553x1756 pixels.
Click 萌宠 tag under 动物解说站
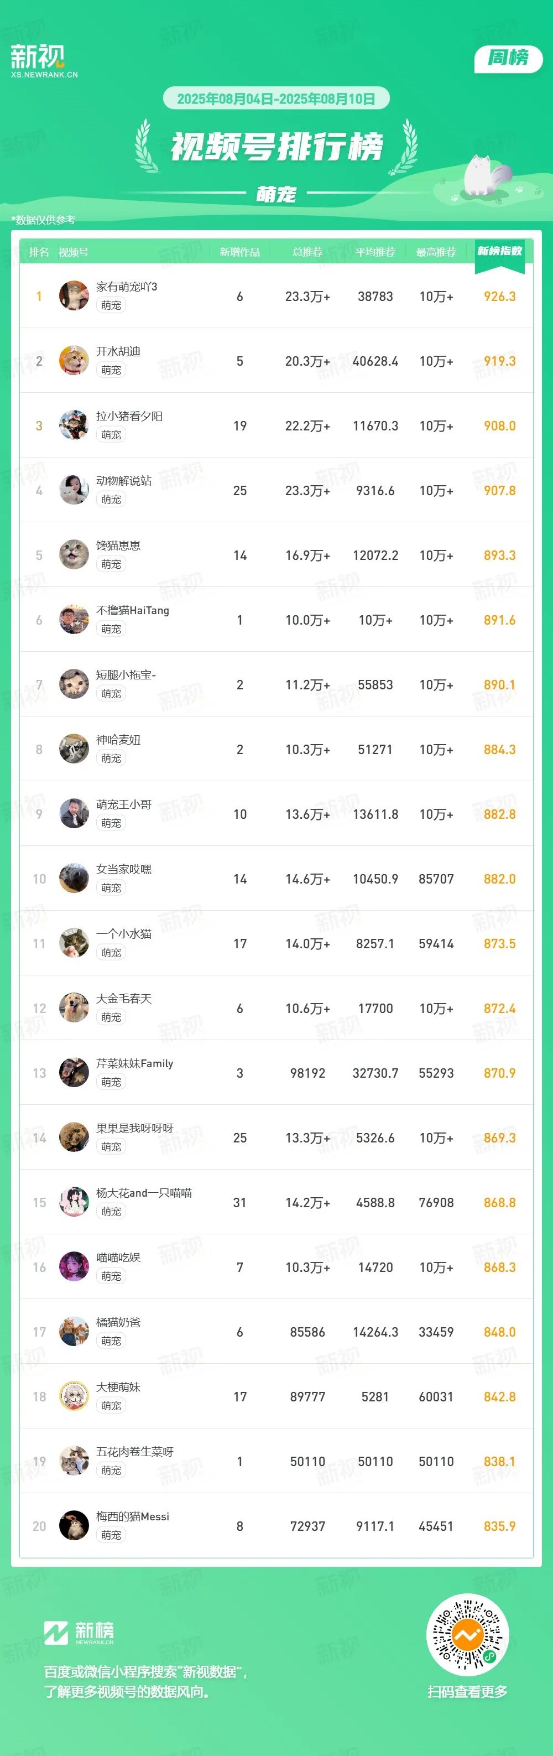[111, 499]
